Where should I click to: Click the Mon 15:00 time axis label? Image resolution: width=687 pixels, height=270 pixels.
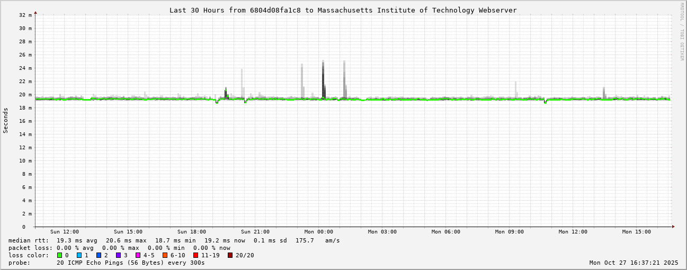click(x=637, y=232)
